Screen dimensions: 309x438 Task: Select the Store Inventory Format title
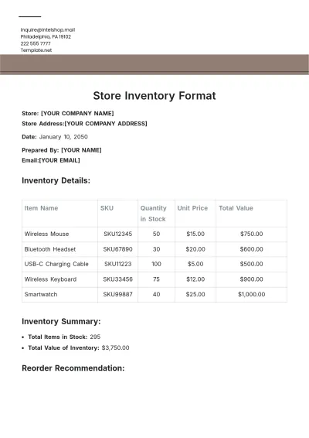(154, 96)
